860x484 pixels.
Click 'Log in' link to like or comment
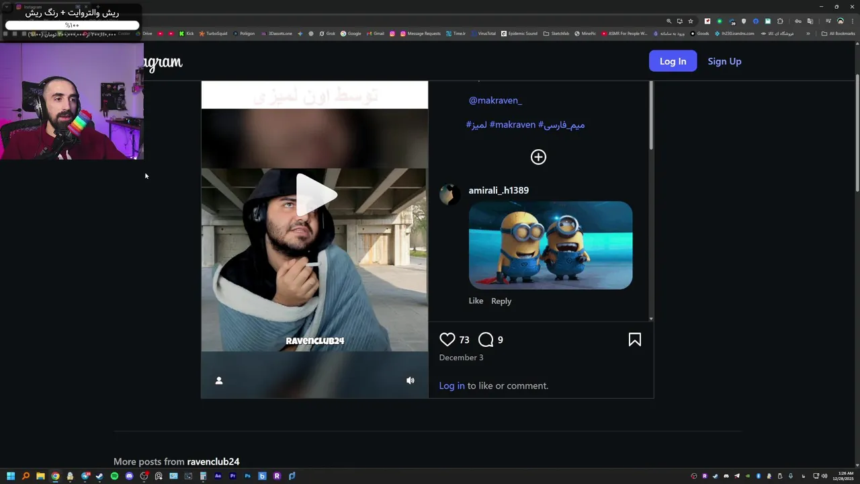click(x=451, y=386)
